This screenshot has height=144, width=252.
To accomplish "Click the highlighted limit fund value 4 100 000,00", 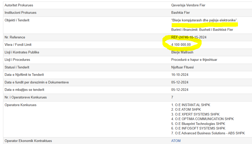I will [x=181, y=45].
